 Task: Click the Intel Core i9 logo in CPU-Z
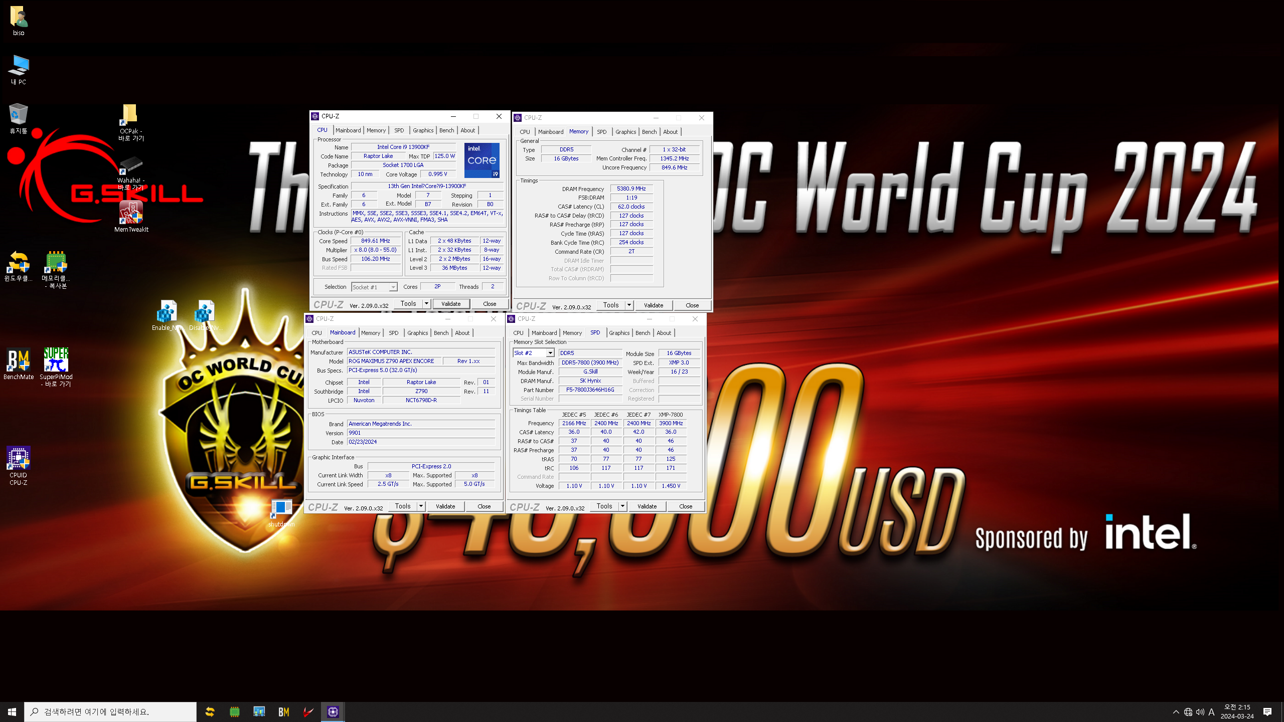tap(481, 160)
